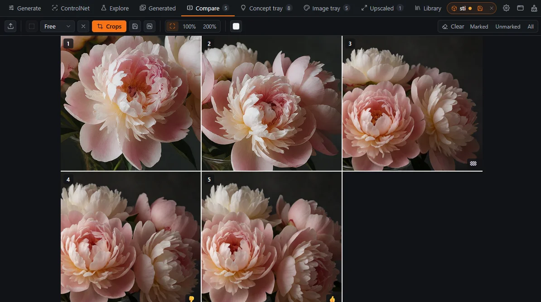541x302 pixels.
Task: Open the Free aspect ratio dropdown
Action: tap(57, 26)
